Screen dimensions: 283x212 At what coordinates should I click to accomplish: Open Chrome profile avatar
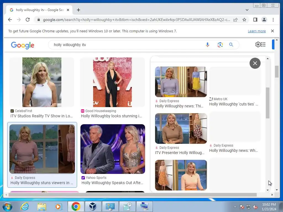(x=264, y=20)
